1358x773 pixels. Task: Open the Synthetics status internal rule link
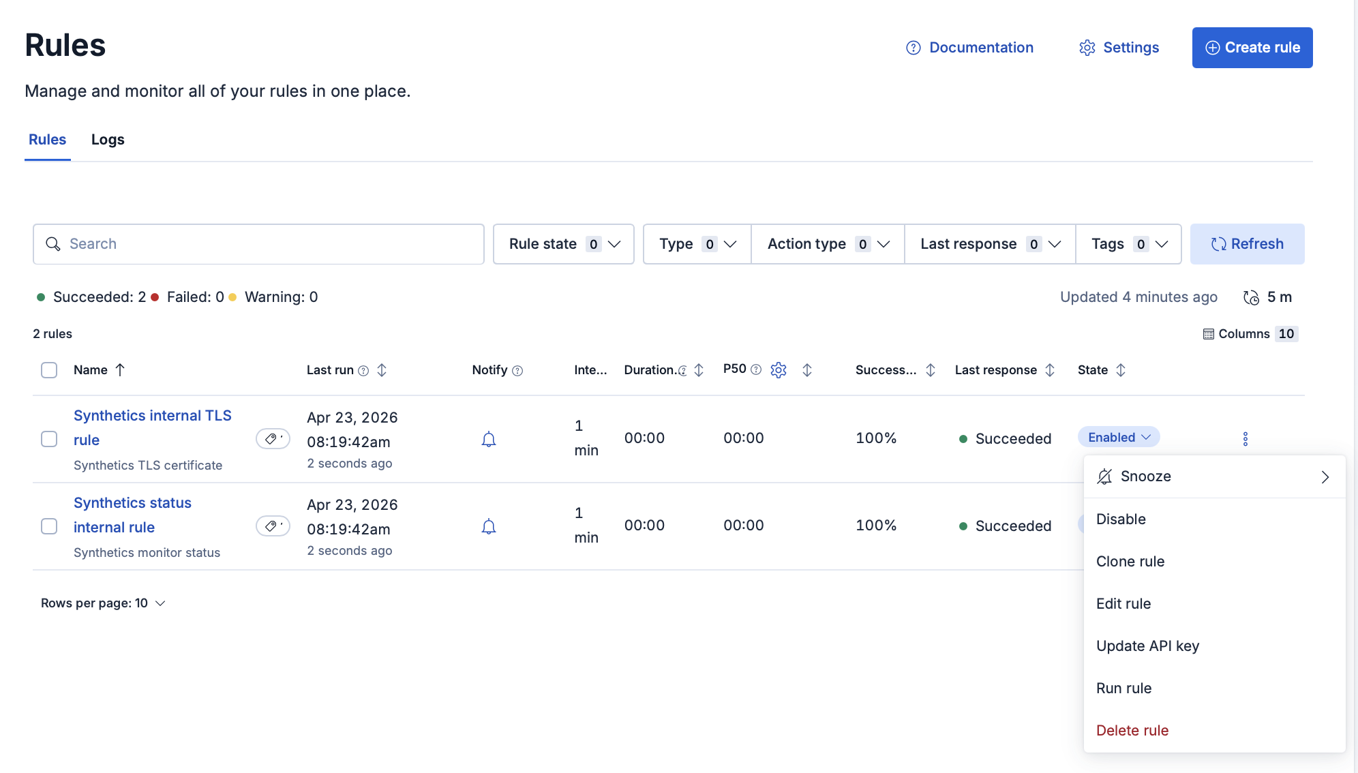point(132,515)
